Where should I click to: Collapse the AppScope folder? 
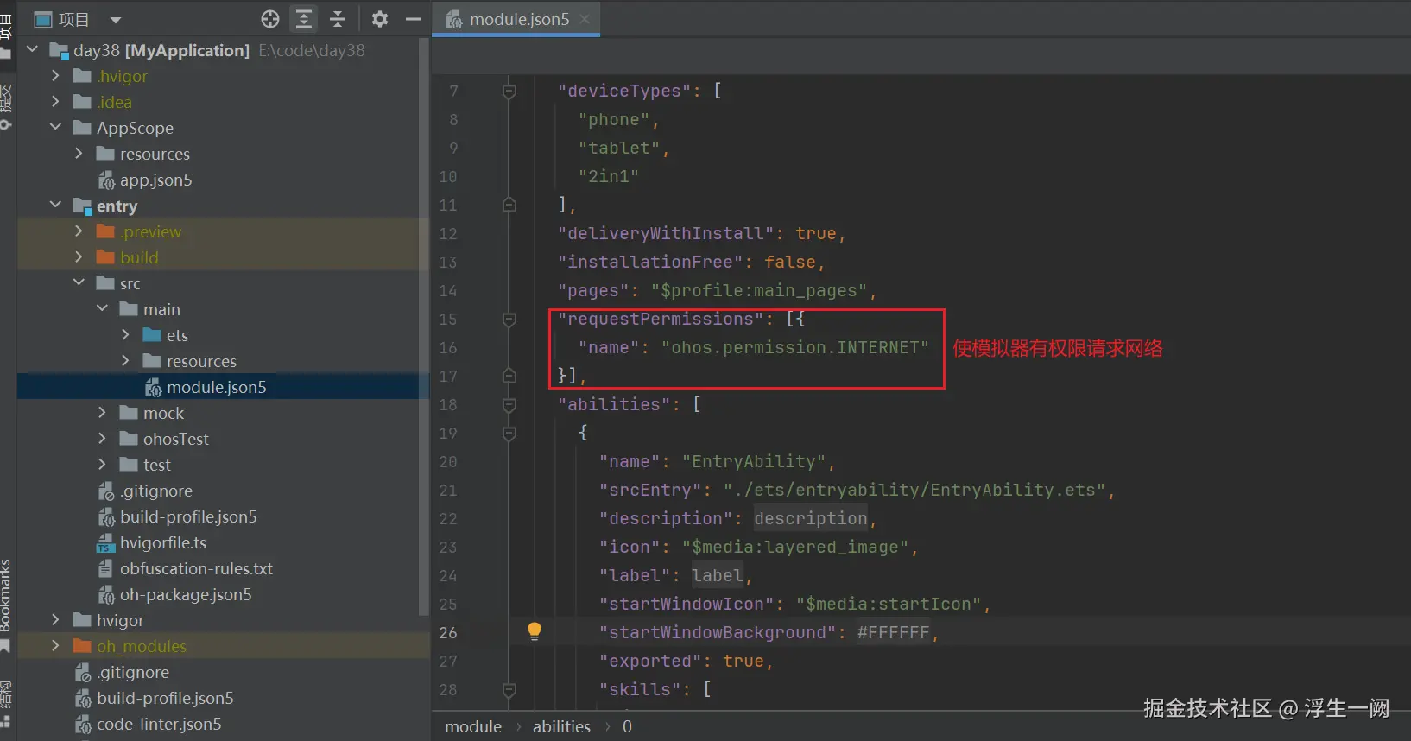[x=56, y=128]
